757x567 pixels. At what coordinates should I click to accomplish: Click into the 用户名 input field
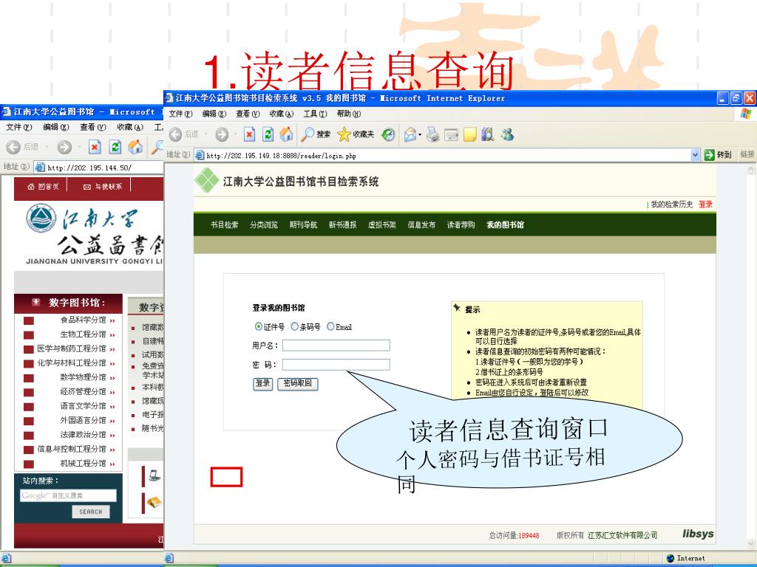[336, 346]
